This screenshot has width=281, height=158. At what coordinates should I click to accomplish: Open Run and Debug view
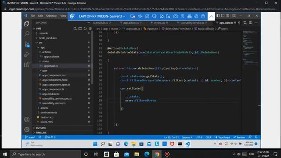click(x=27, y=54)
